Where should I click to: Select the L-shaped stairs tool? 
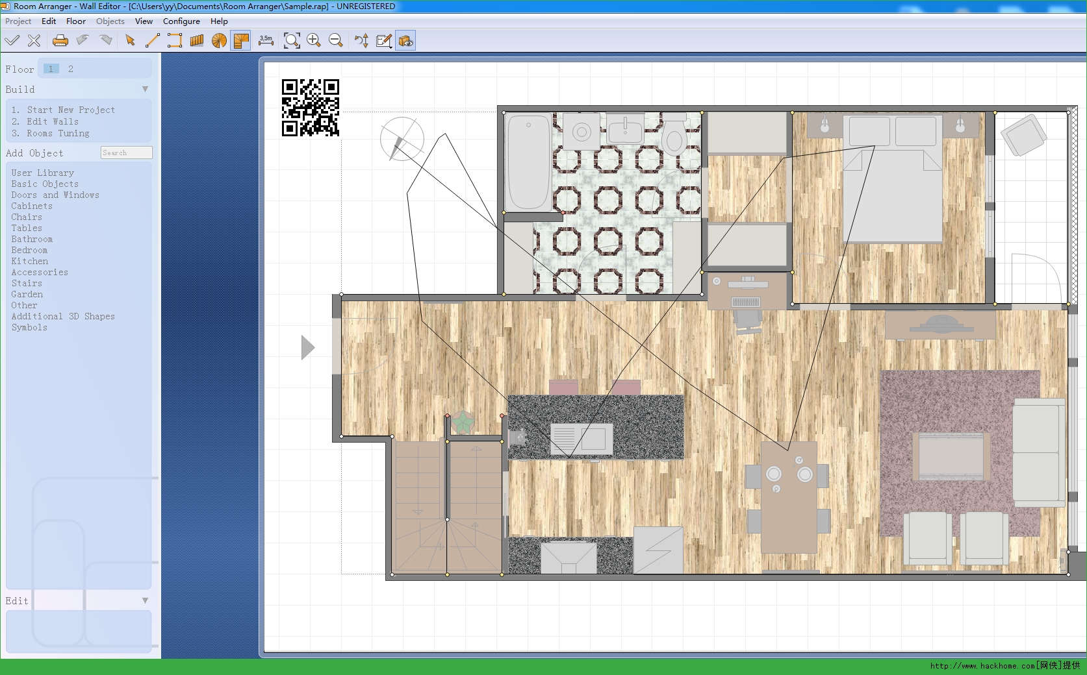click(240, 41)
